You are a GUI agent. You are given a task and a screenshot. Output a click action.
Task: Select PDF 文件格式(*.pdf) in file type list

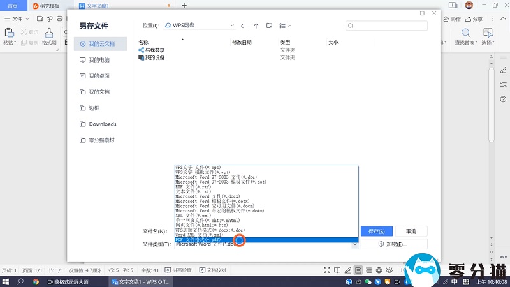[x=266, y=240]
